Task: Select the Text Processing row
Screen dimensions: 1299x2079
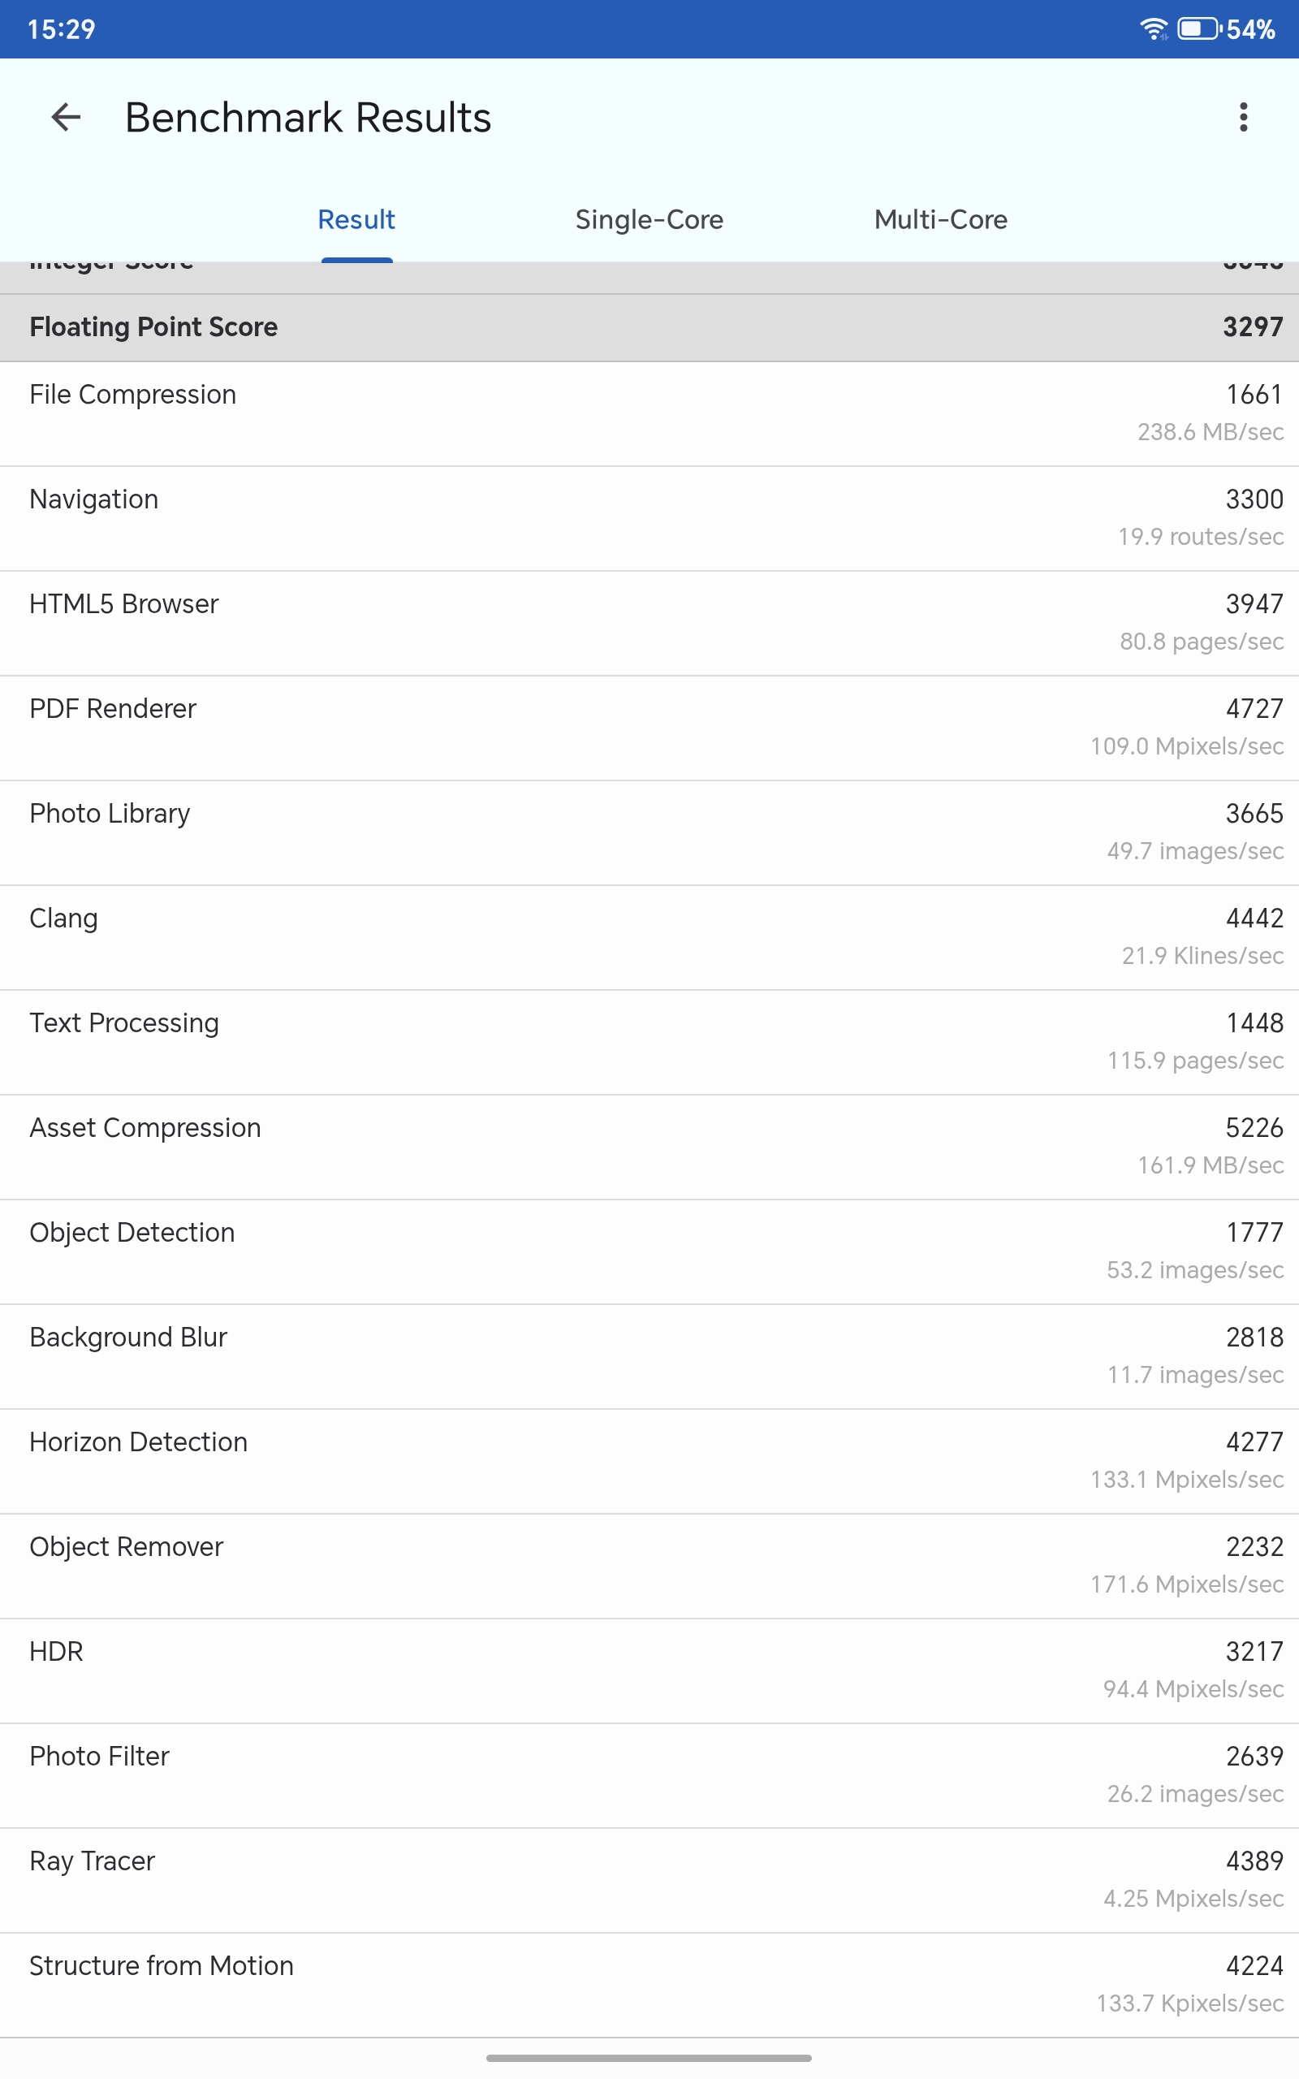Action: (x=649, y=1042)
